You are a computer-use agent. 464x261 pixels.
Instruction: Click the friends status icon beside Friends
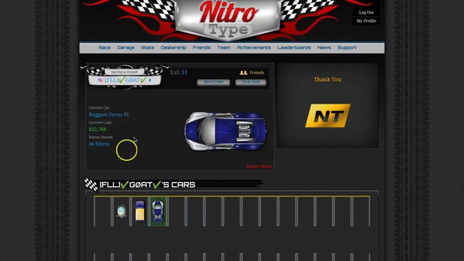tap(243, 72)
